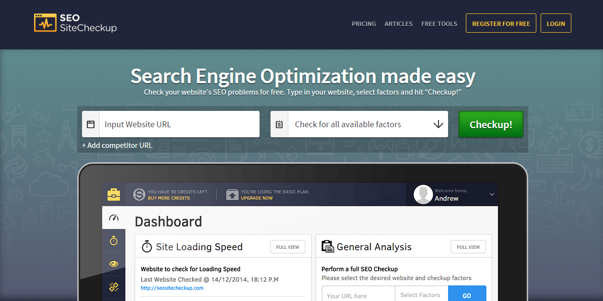Click the briefcase icon in the dashboard header
Screen dimensions: 603x301
tap(114, 194)
